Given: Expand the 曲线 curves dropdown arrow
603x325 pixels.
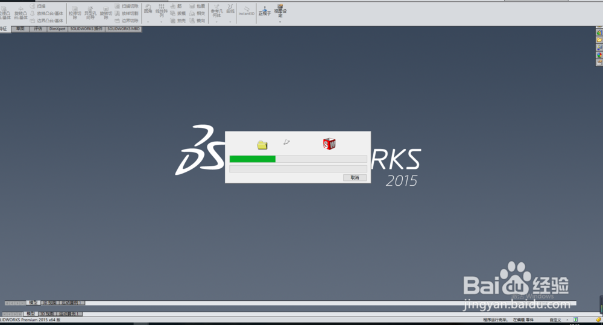Looking at the screenshot, I should [230, 22].
